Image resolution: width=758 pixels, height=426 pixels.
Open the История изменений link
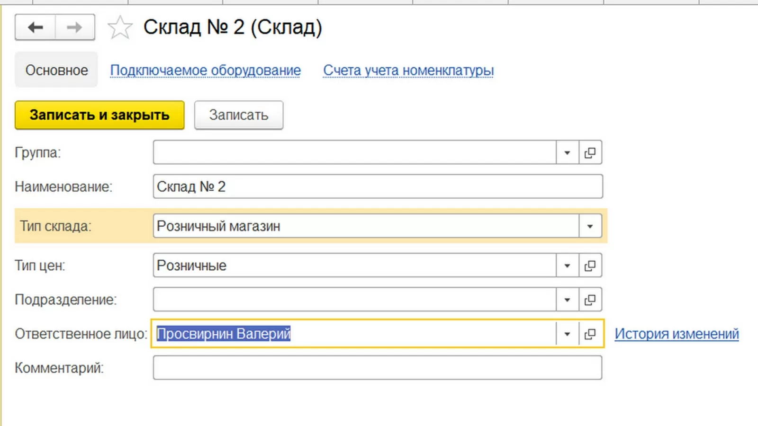[x=677, y=334]
